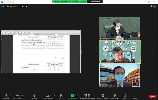
Task: Unmute the microphone
Action: 6,97
